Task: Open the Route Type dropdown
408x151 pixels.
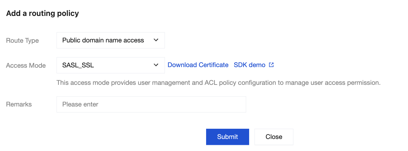Action: [x=110, y=40]
